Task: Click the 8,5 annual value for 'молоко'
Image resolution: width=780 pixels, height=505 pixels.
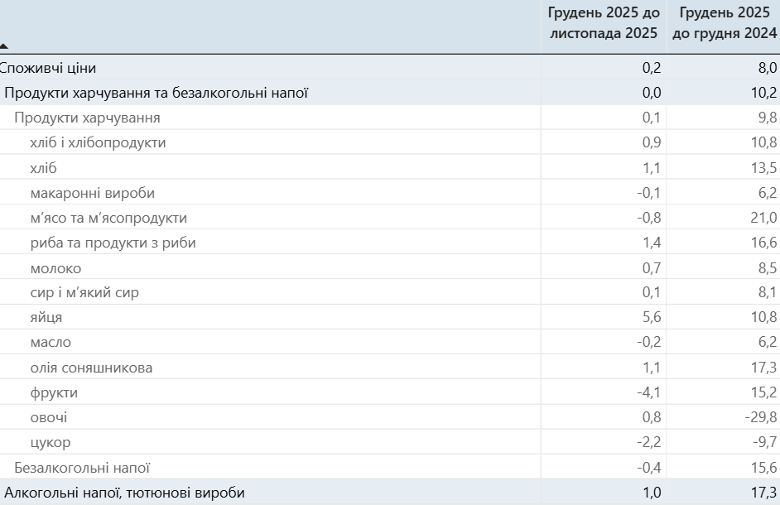Action: pyautogui.click(x=767, y=267)
